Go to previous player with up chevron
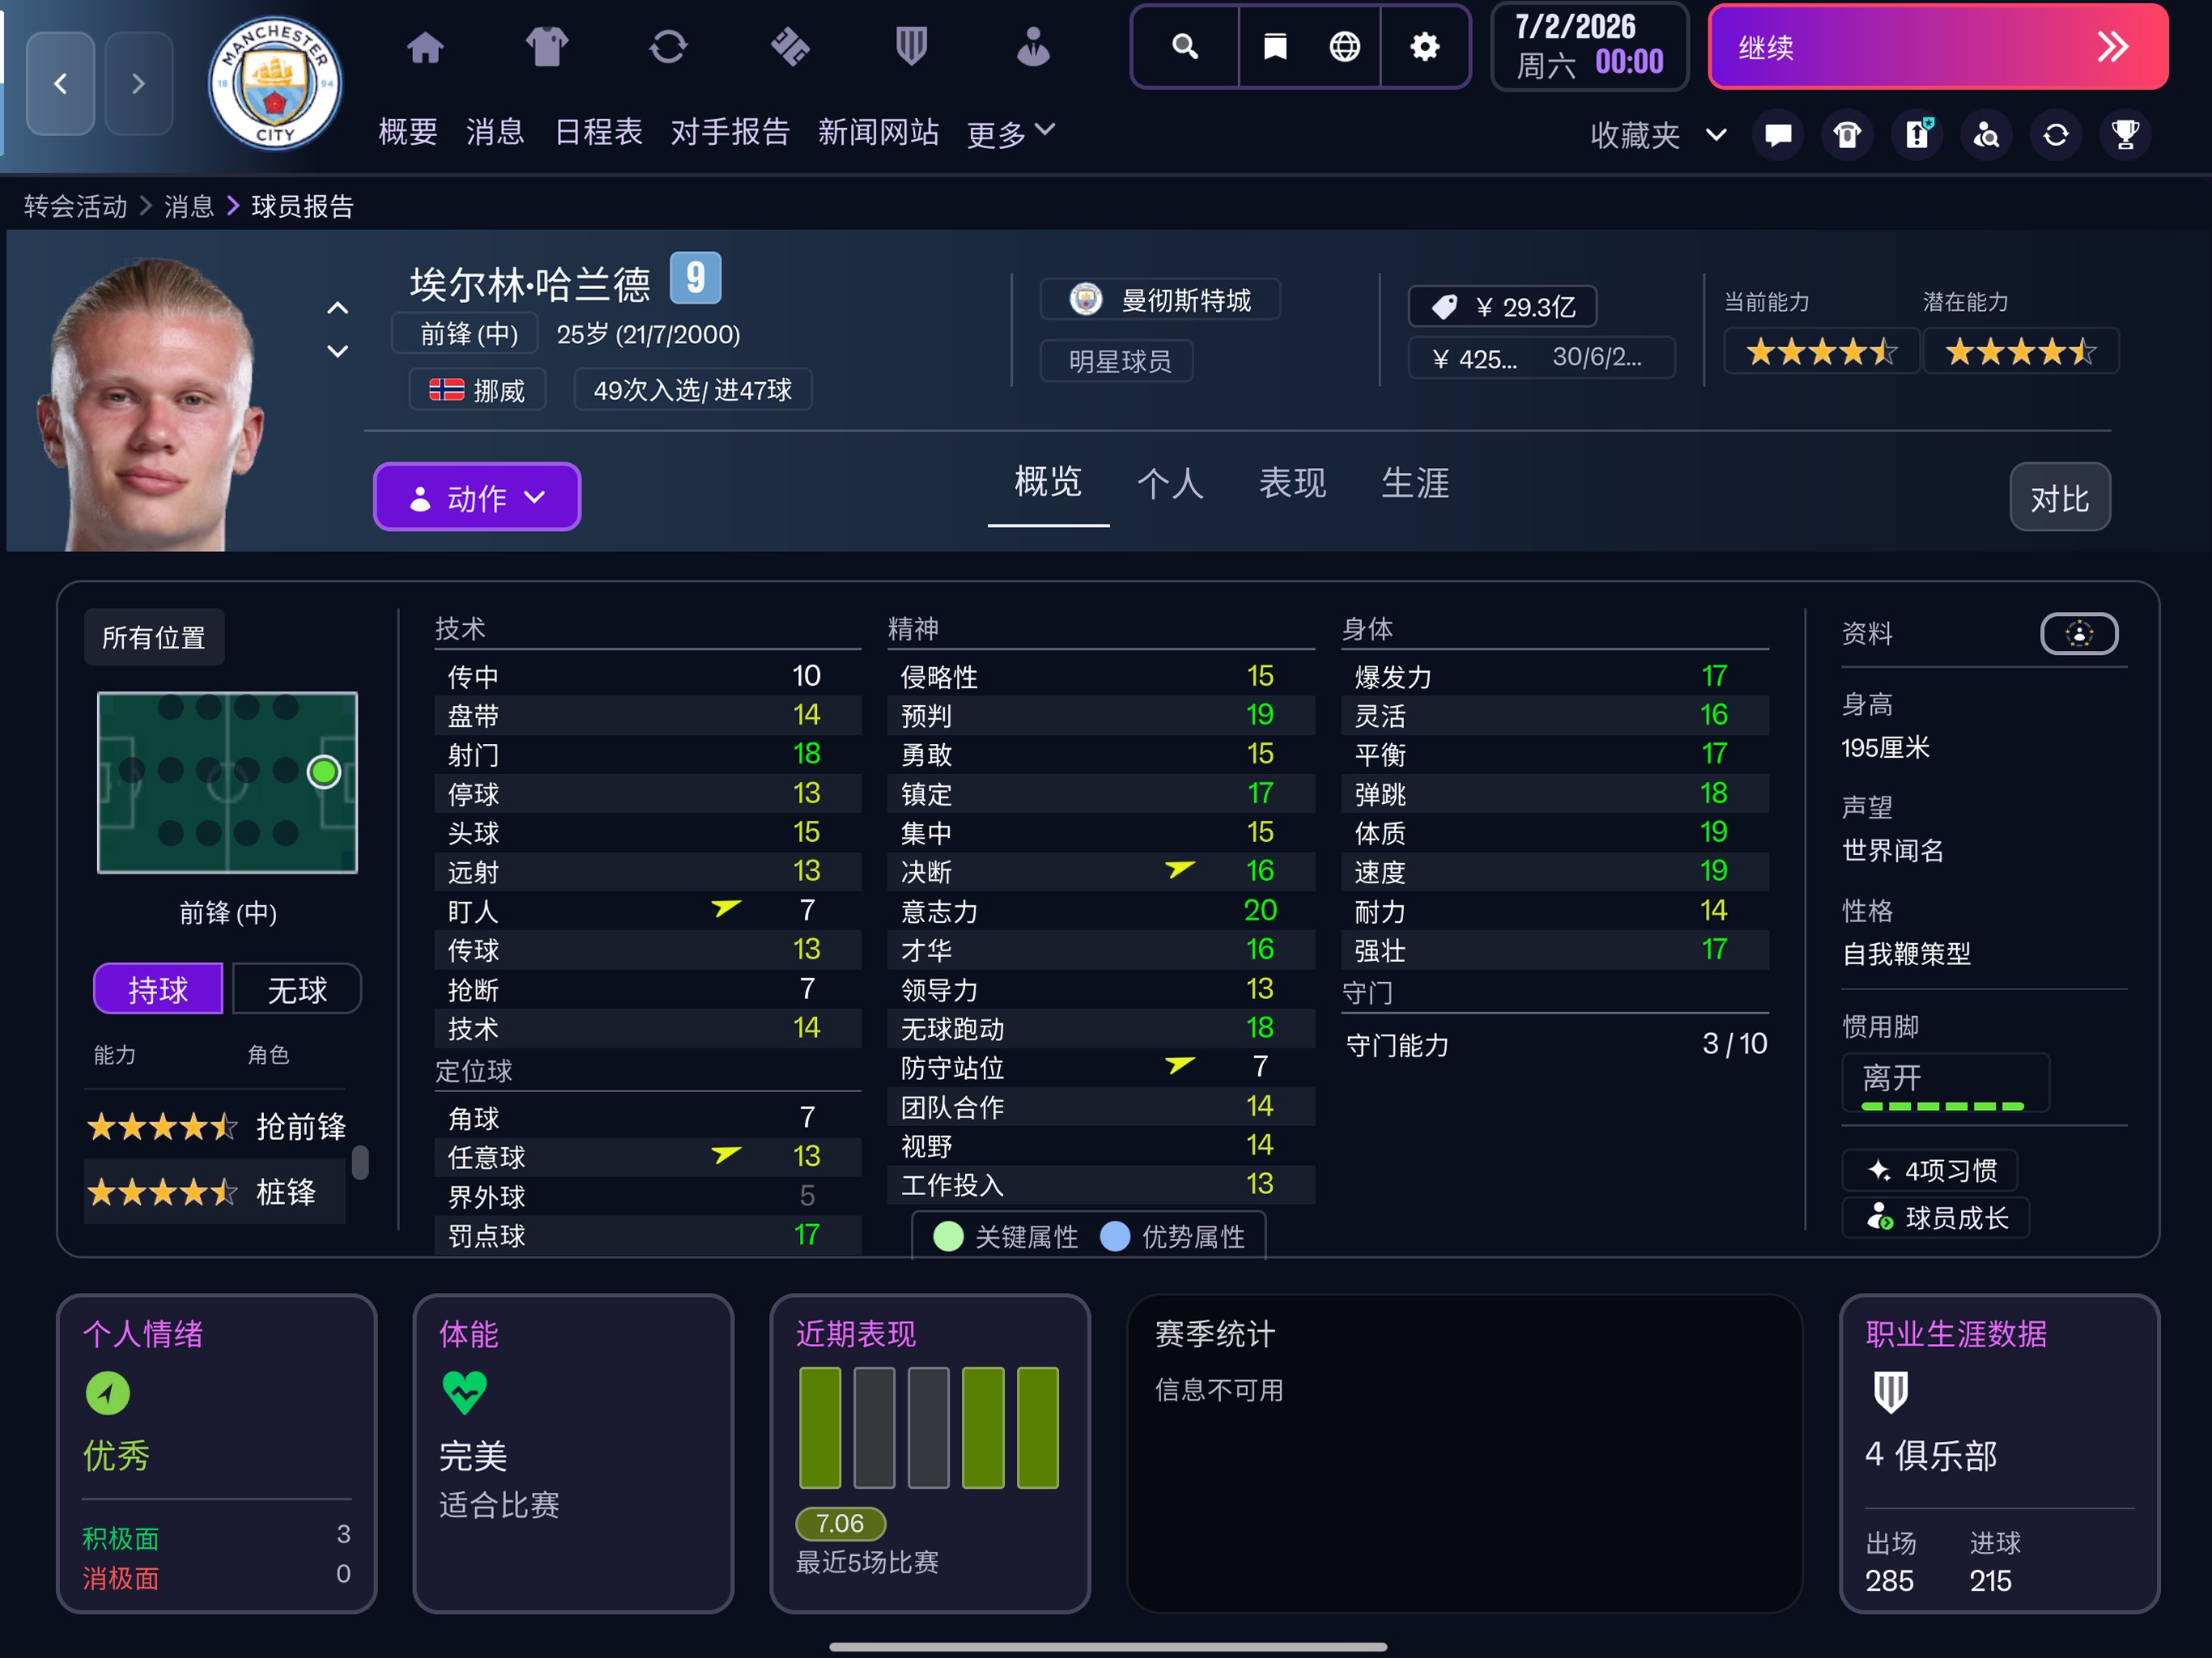2212x1658 pixels. (x=338, y=308)
